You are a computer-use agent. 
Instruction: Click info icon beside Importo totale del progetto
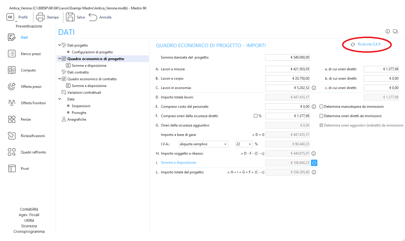pos(314,172)
